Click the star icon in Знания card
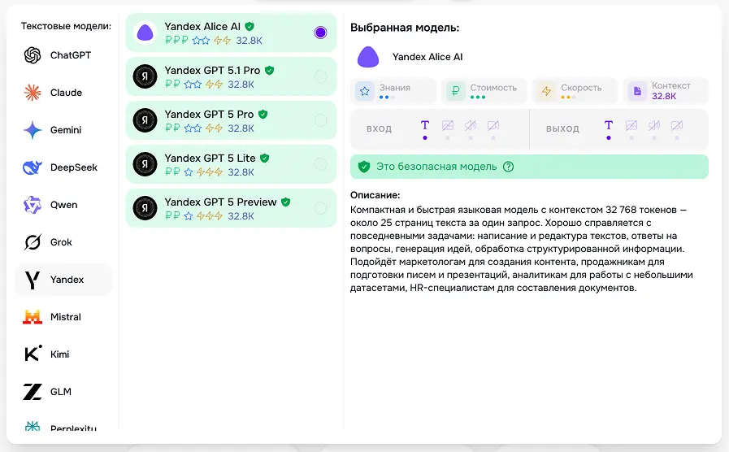 click(365, 91)
